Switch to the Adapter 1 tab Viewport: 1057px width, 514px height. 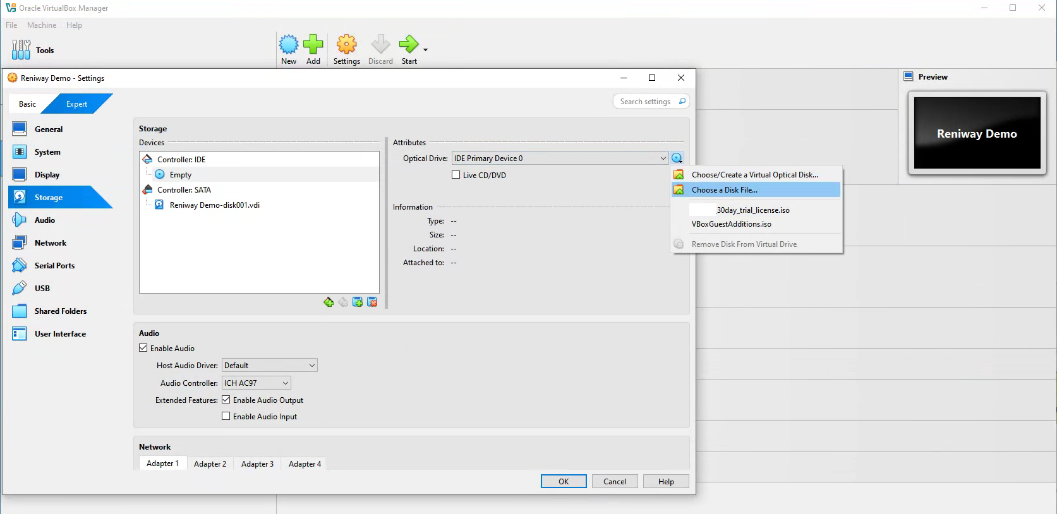click(x=162, y=463)
